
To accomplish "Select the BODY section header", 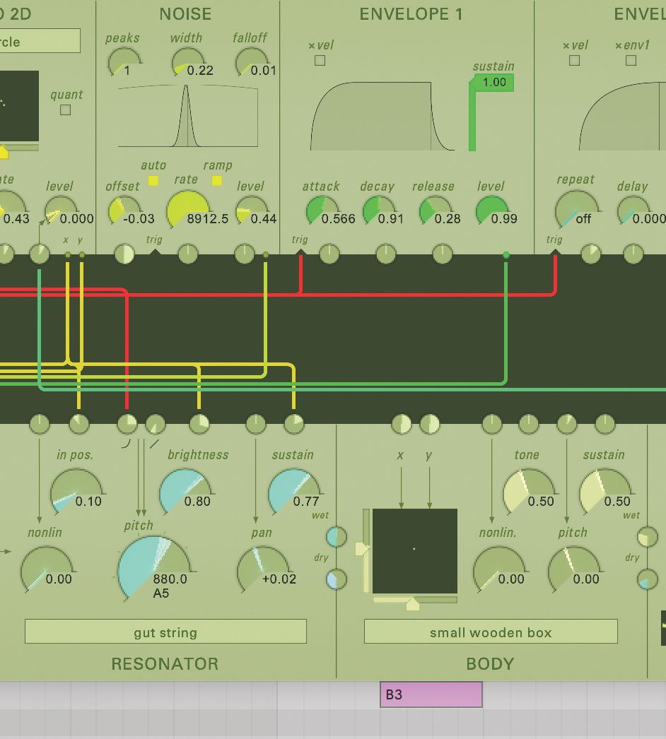I will (491, 664).
